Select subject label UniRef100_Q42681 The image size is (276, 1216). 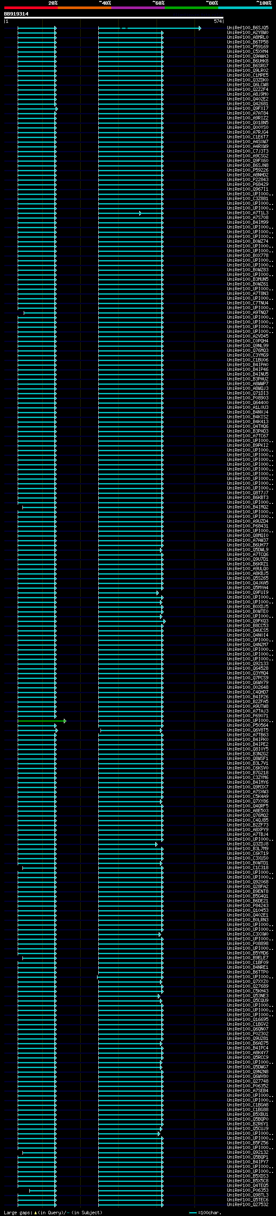(248, 104)
